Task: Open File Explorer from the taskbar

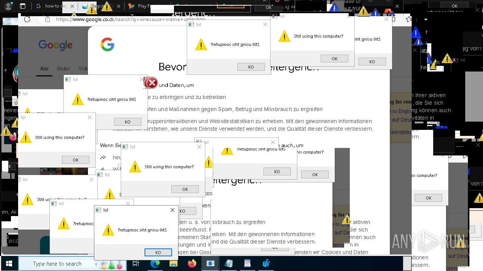Action: point(173,263)
